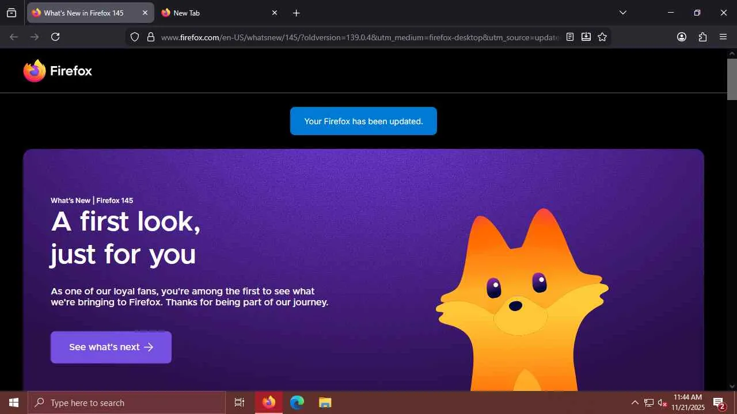Go back with the back arrow
The width and height of the screenshot is (737, 414).
tap(14, 37)
